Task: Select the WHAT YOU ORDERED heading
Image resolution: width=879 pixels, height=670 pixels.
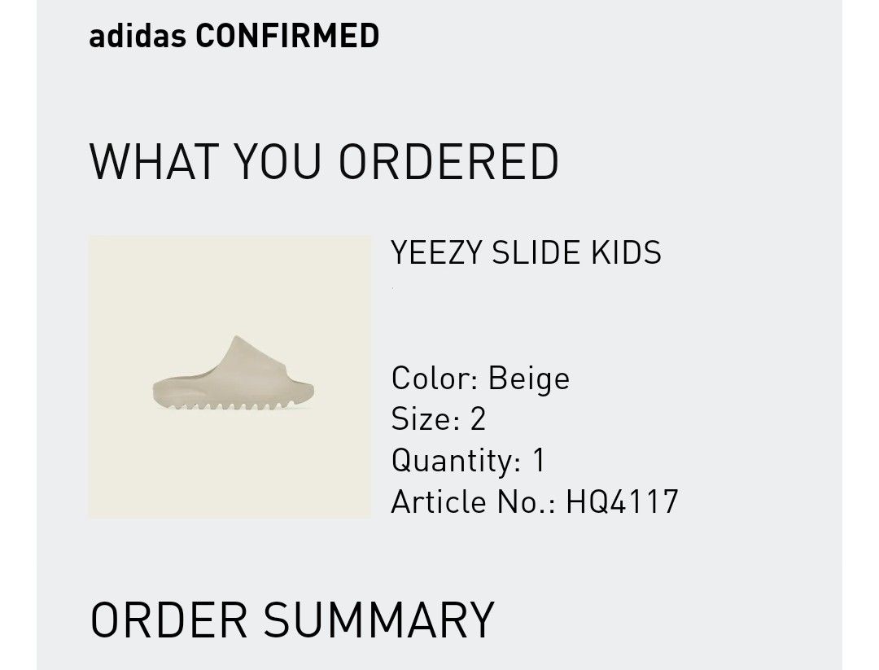Action: coord(324,161)
